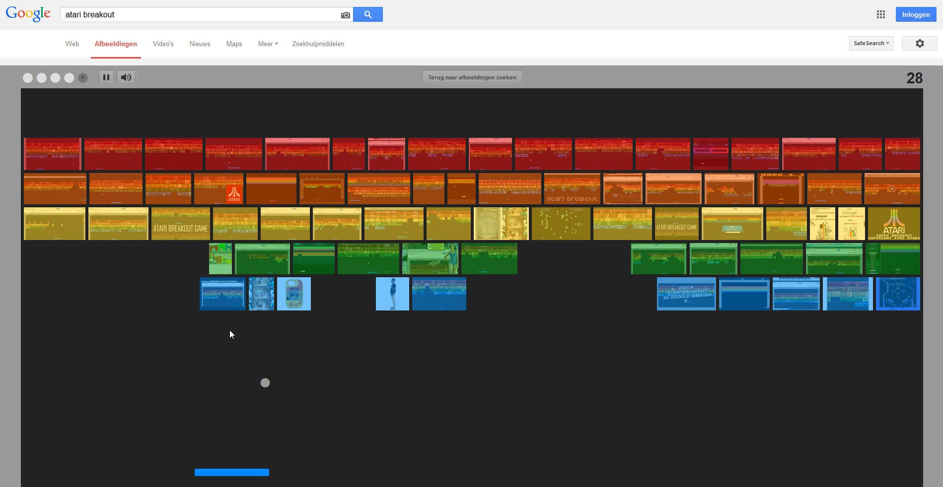Click the blue paddle at the bottom
Image resolution: width=943 pixels, height=487 pixels.
click(231, 472)
